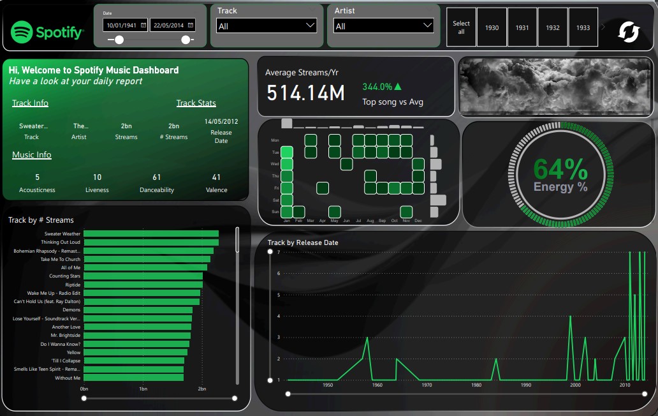Toggle the Select all year tile
658x416 pixels.
(461, 27)
